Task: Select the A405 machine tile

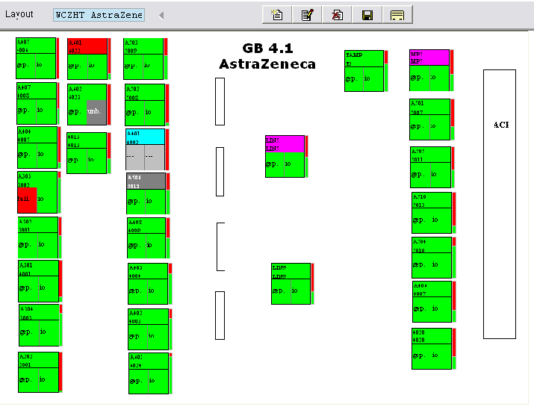Action: (36, 58)
